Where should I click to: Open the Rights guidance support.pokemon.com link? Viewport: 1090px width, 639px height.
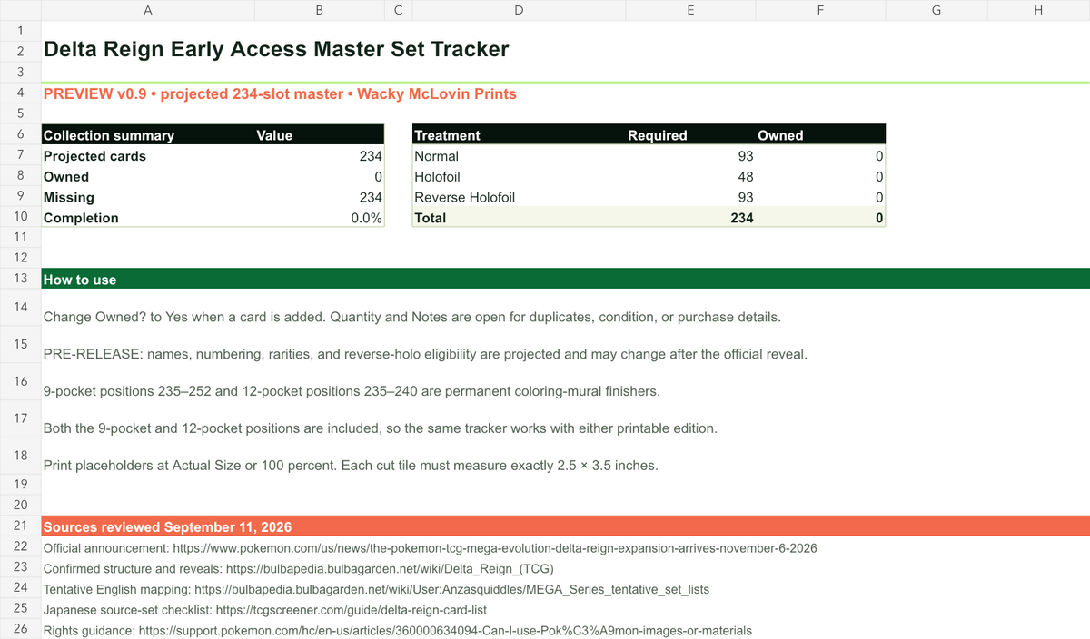(397, 630)
